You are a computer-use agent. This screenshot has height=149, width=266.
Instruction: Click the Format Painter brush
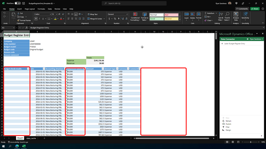coord(18,20)
